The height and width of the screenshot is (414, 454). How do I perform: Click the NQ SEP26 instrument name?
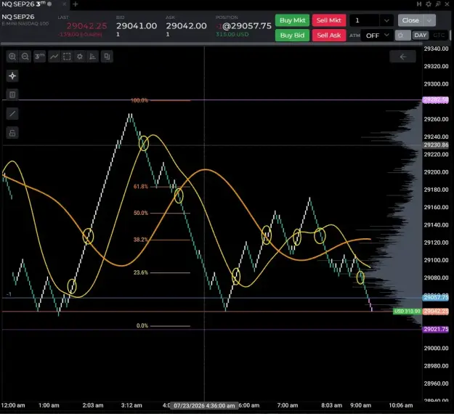18,17
